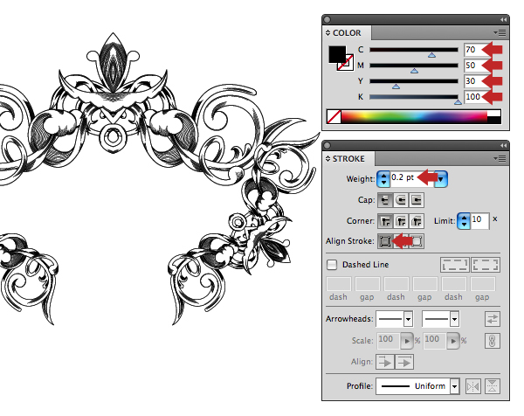
Task: Click the K value field showing 100
Action: click(x=474, y=97)
